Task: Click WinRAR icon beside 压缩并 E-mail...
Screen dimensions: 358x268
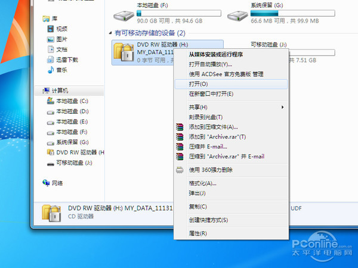Action: tap(180, 147)
